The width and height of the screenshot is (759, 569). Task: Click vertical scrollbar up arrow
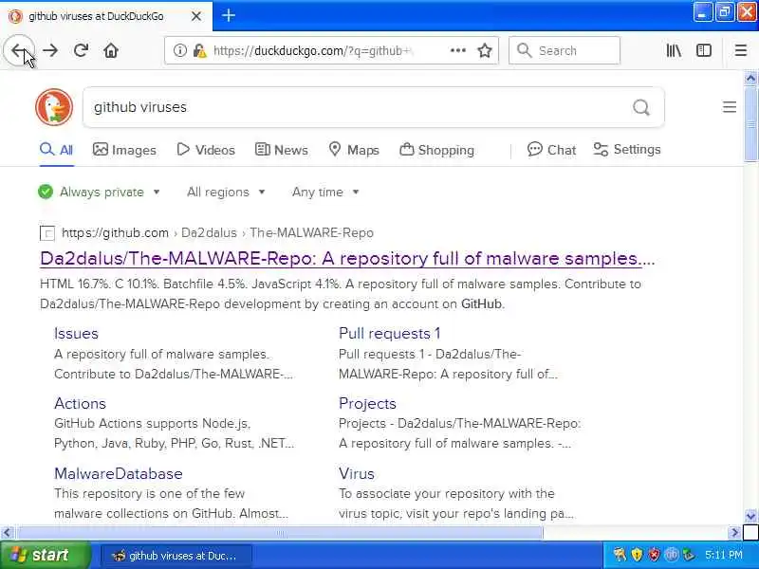point(750,78)
